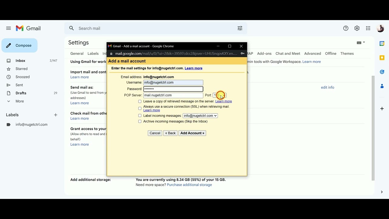Switch to General settings tab
This screenshot has height=219, width=389.
[x=77, y=54]
